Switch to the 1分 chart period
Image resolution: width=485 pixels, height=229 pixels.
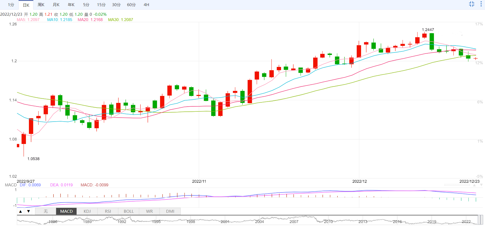click(x=11, y=5)
